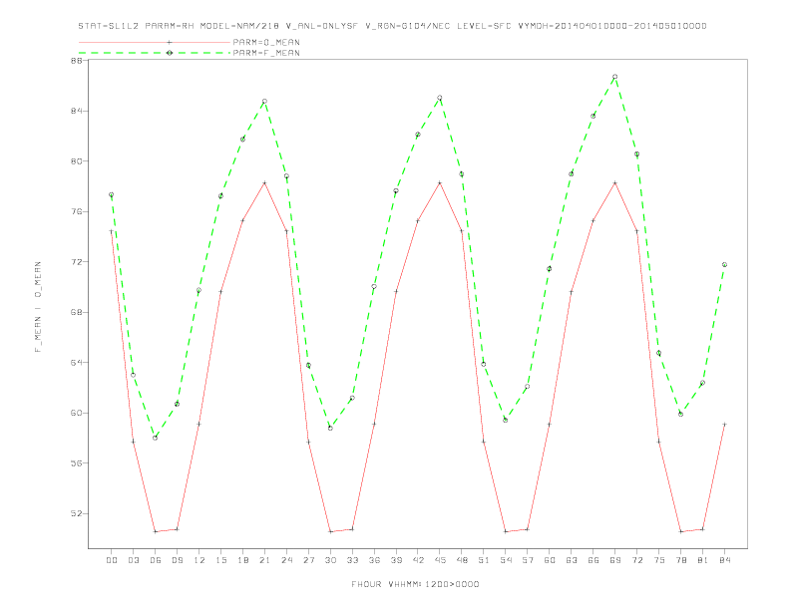Image resolution: width=790 pixels, height=610 pixels.
Task: Click x-axis forecast hour label 33
Action: point(352,560)
